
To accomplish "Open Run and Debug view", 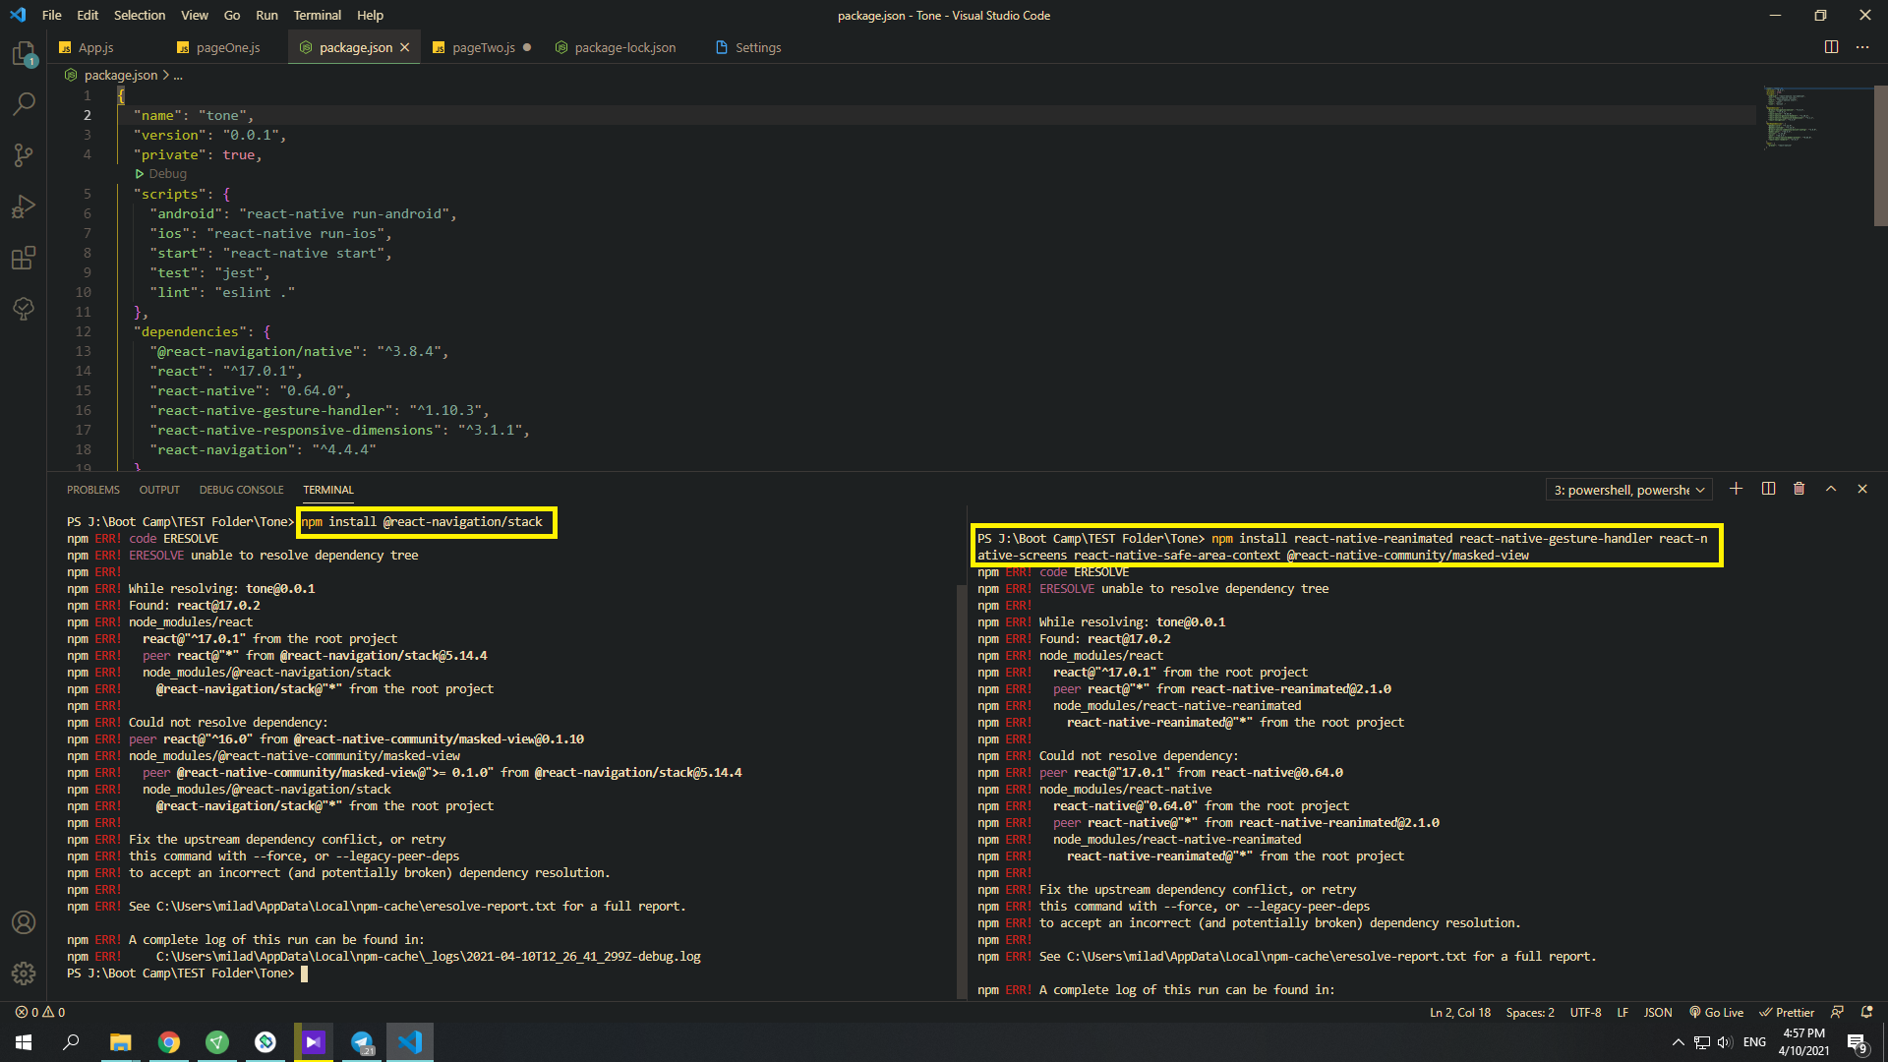I will (x=24, y=206).
